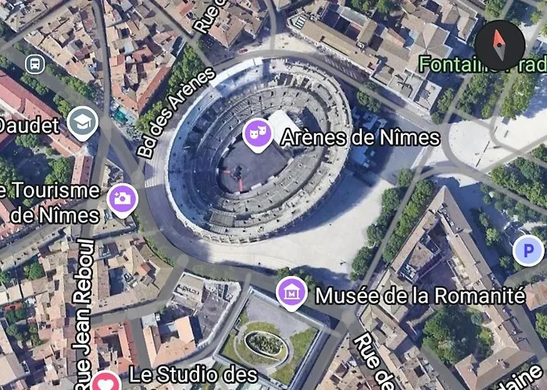Click the green Fontaine Pradier label
Viewport: 547px width, 390px height.
pos(483,64)
